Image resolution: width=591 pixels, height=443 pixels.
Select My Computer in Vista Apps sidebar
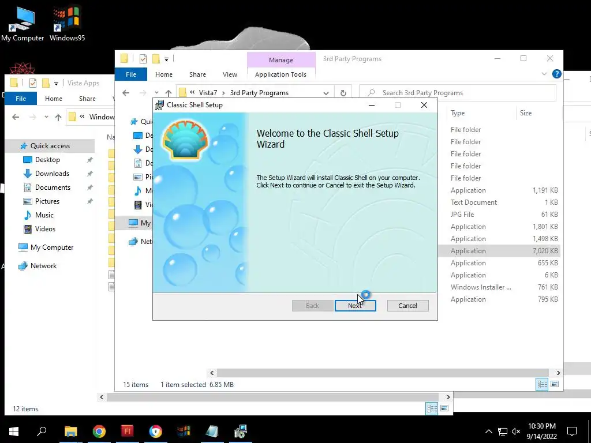click(x=51, y=247)
